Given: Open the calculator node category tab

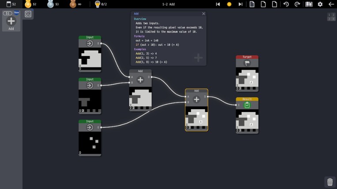Looking at the screenshot, I should point(28,14).
